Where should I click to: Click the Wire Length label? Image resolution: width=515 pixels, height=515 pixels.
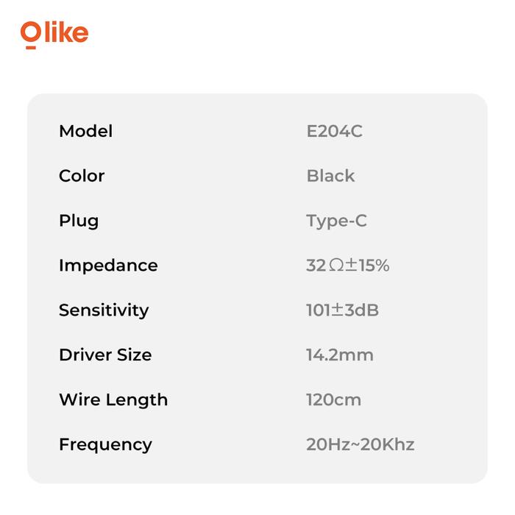[113, 400]
